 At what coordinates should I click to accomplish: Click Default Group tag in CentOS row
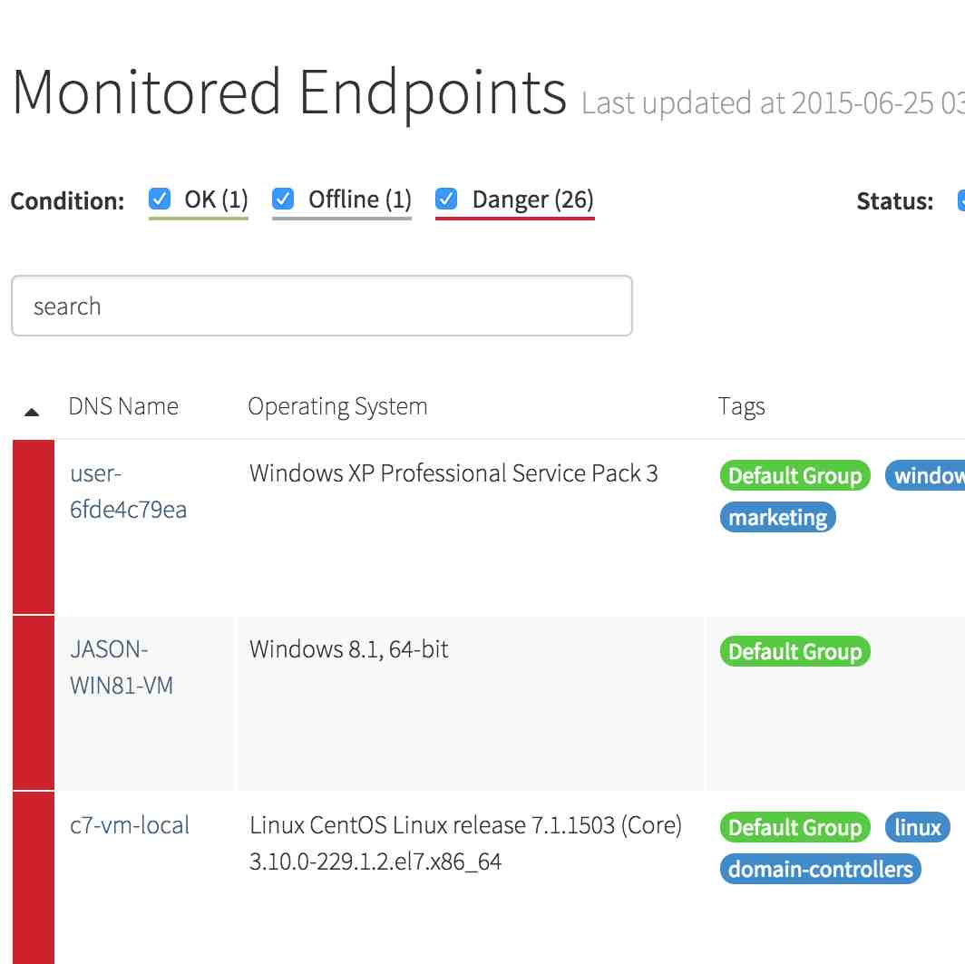point(794,828)
